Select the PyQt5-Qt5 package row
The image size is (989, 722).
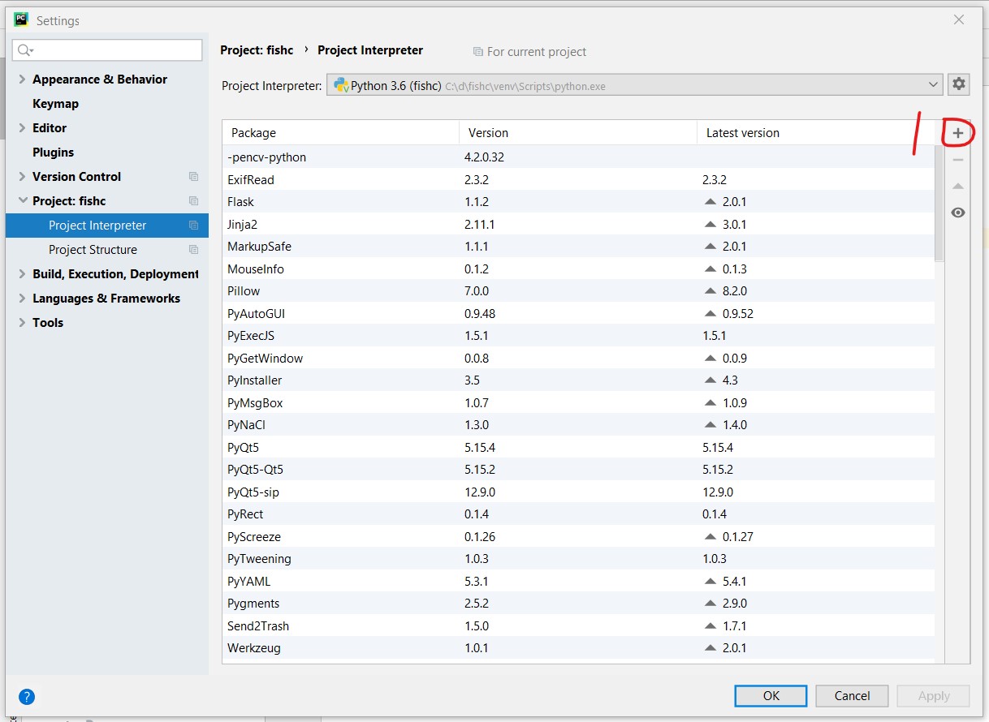(578, 470)
